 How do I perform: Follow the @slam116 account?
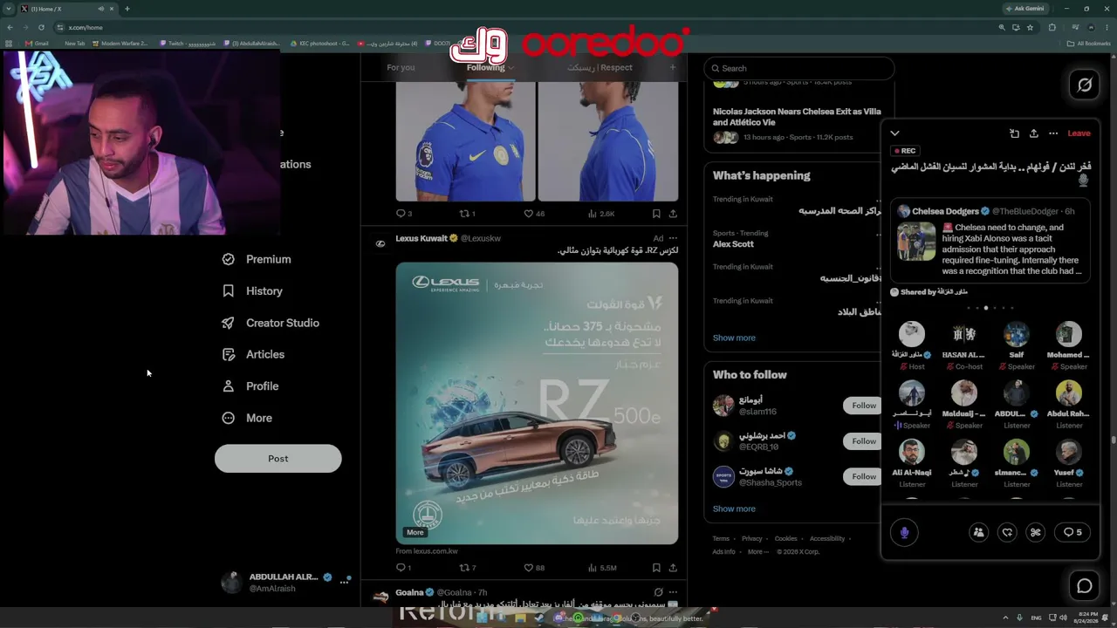point(864,406)
